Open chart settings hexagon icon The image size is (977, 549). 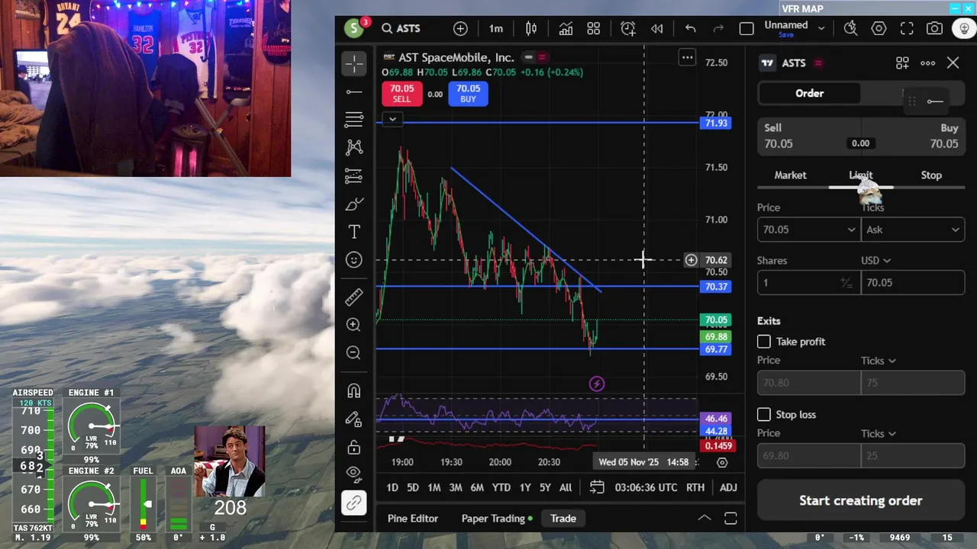(x=879, y=28)
